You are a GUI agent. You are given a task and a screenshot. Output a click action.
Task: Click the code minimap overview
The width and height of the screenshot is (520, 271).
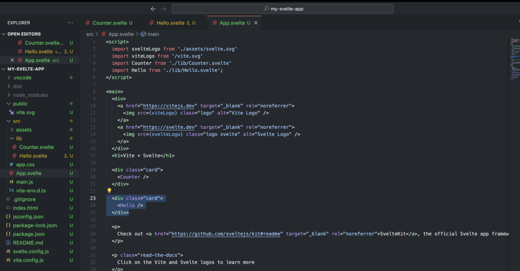click(514, 58)
